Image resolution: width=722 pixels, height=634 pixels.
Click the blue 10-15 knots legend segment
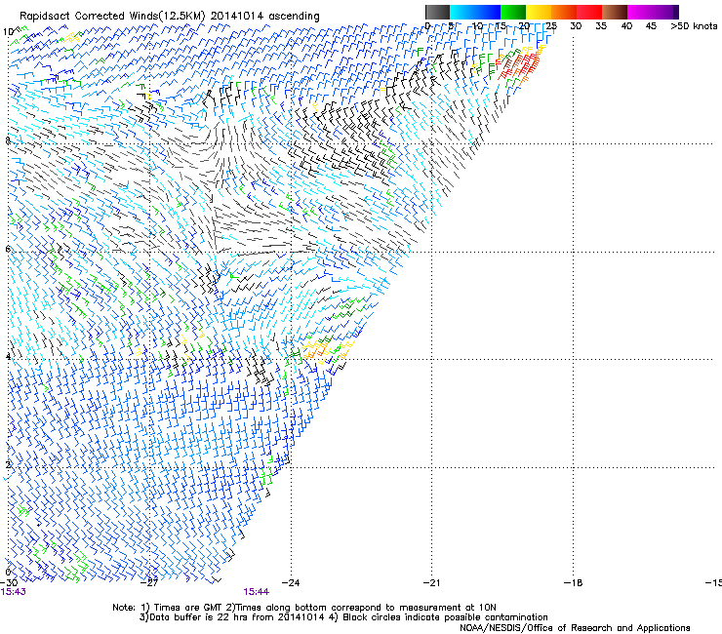point(488,12)
